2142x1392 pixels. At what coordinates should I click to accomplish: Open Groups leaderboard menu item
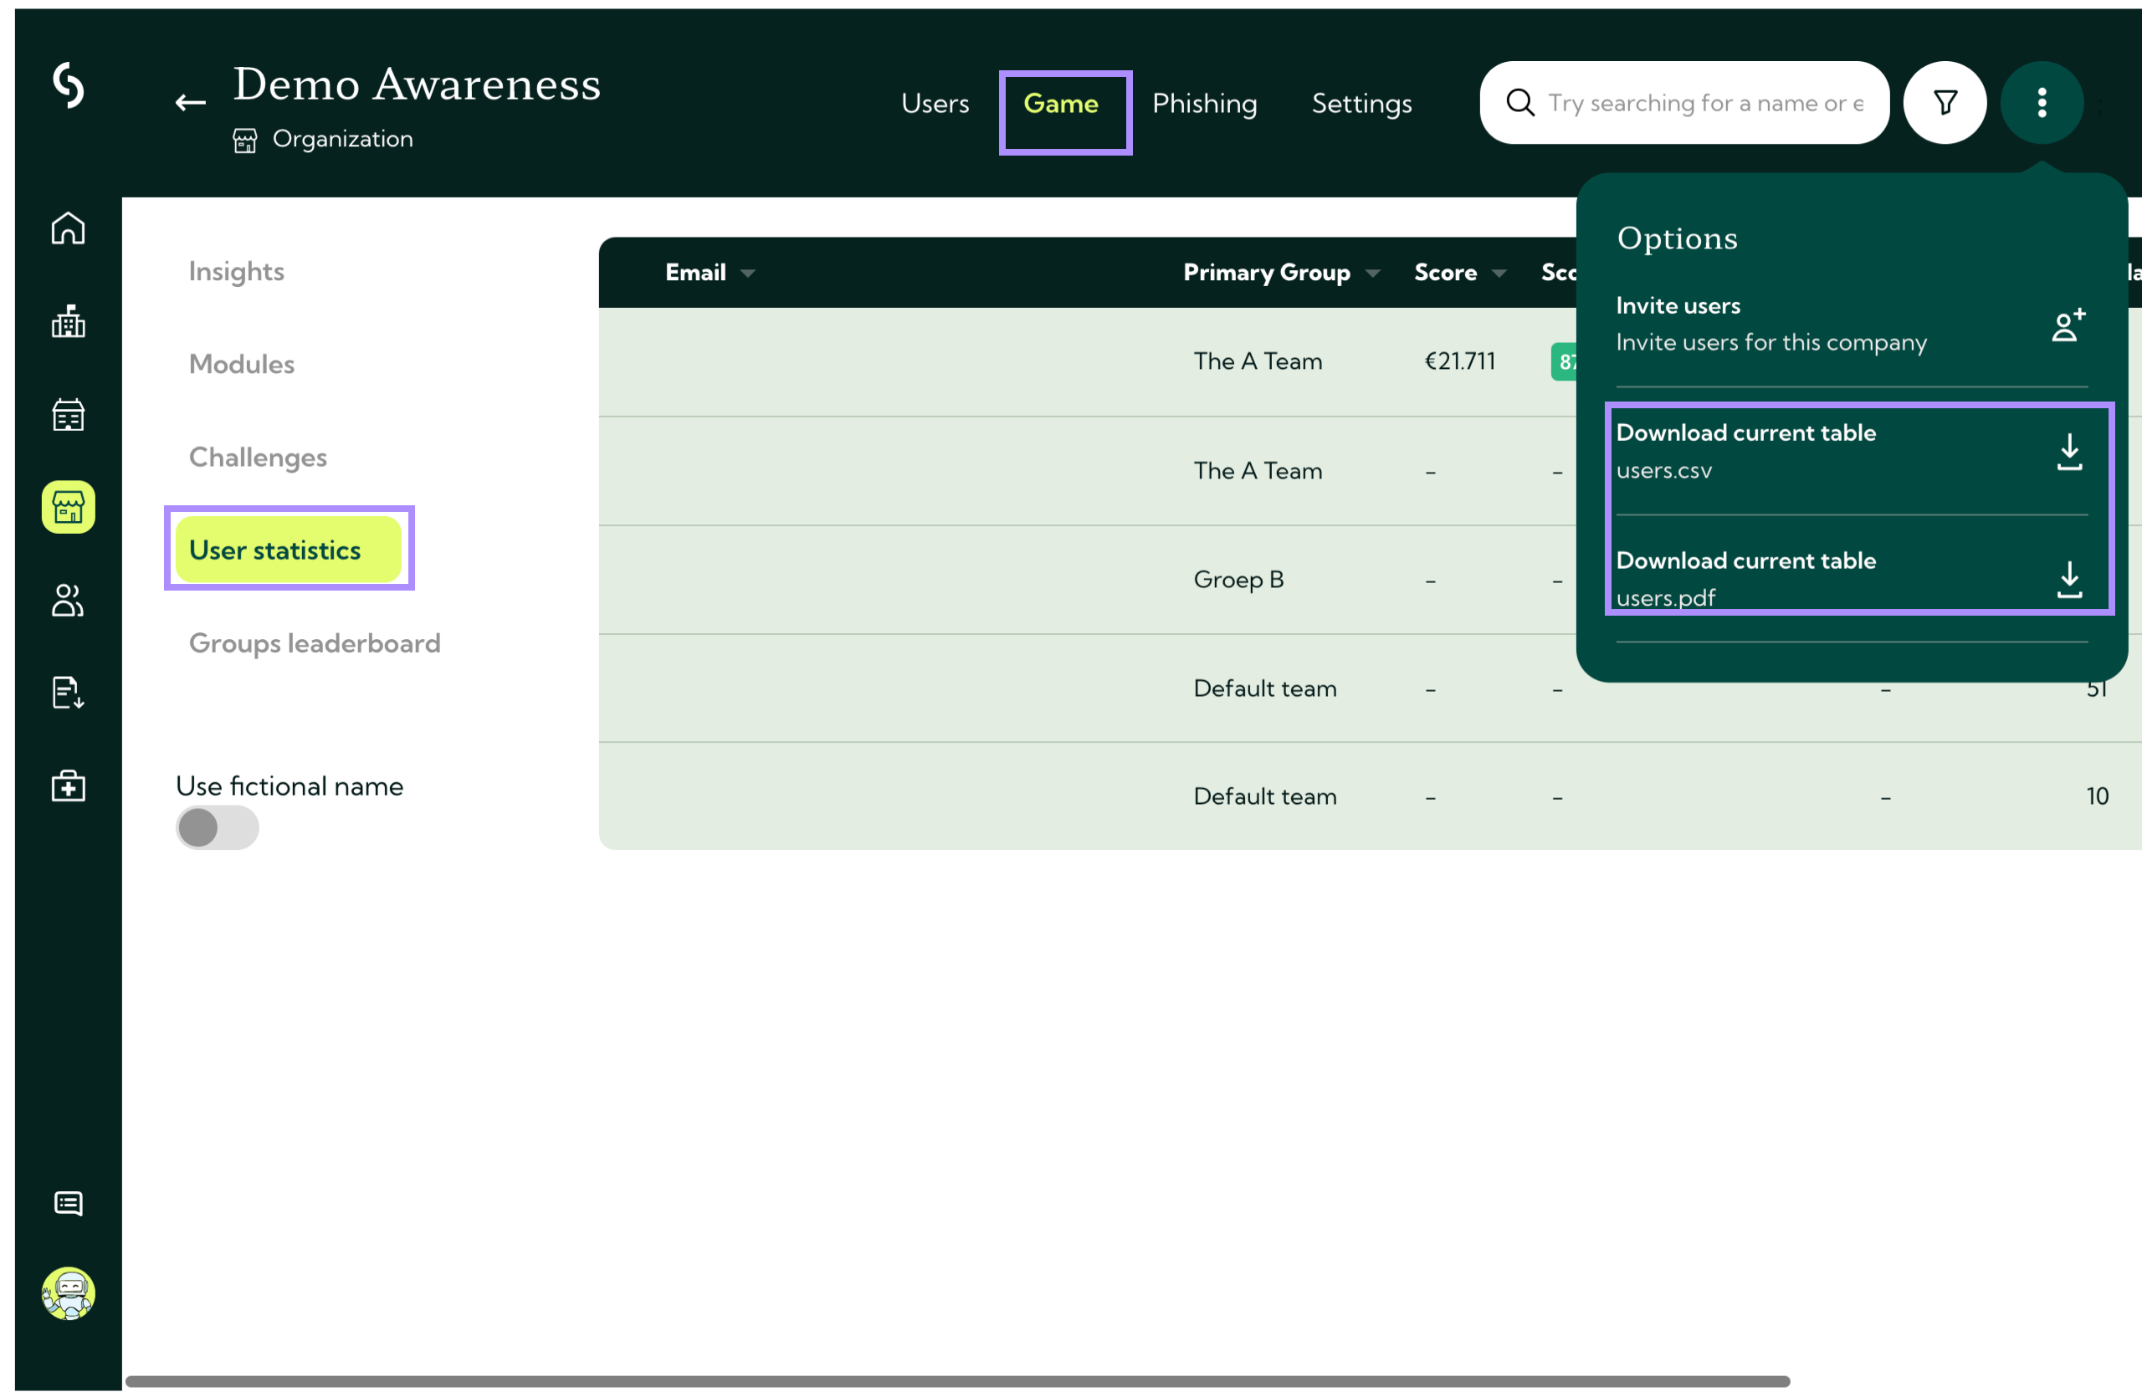click(x=314, y=642)
